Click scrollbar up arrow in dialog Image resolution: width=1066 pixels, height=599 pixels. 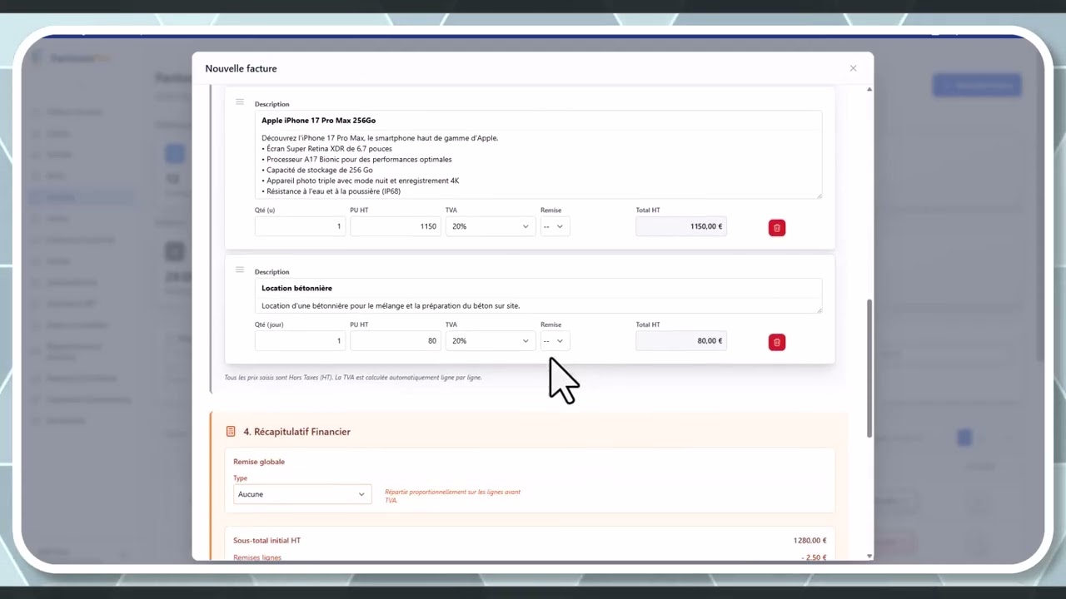pyautogui.click(x=869, y=89)
